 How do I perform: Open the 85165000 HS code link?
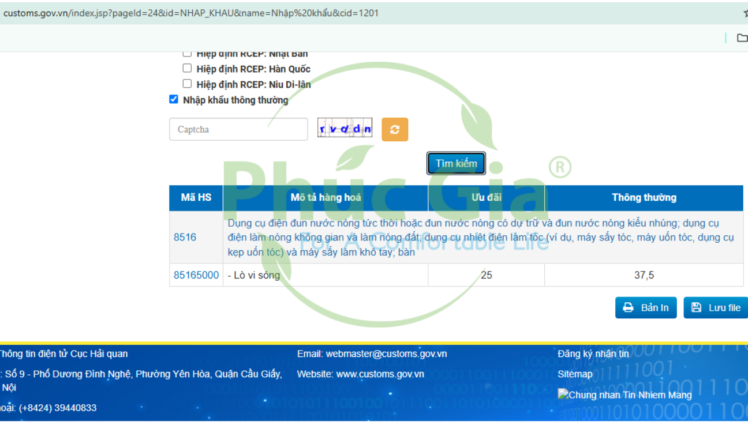196,275
